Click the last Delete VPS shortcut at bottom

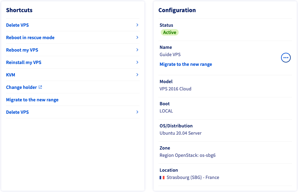point(17,112)
